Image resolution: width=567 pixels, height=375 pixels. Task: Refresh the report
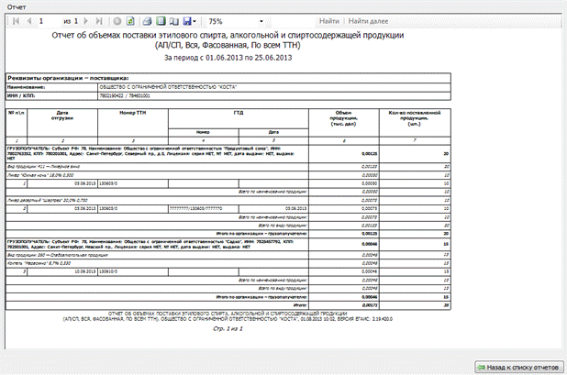click(130, 21)
